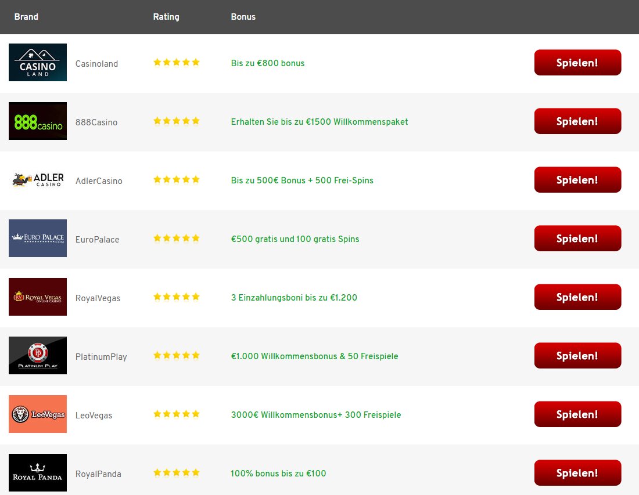Click the star rating for LeoVegas

[x=177, y=414]
